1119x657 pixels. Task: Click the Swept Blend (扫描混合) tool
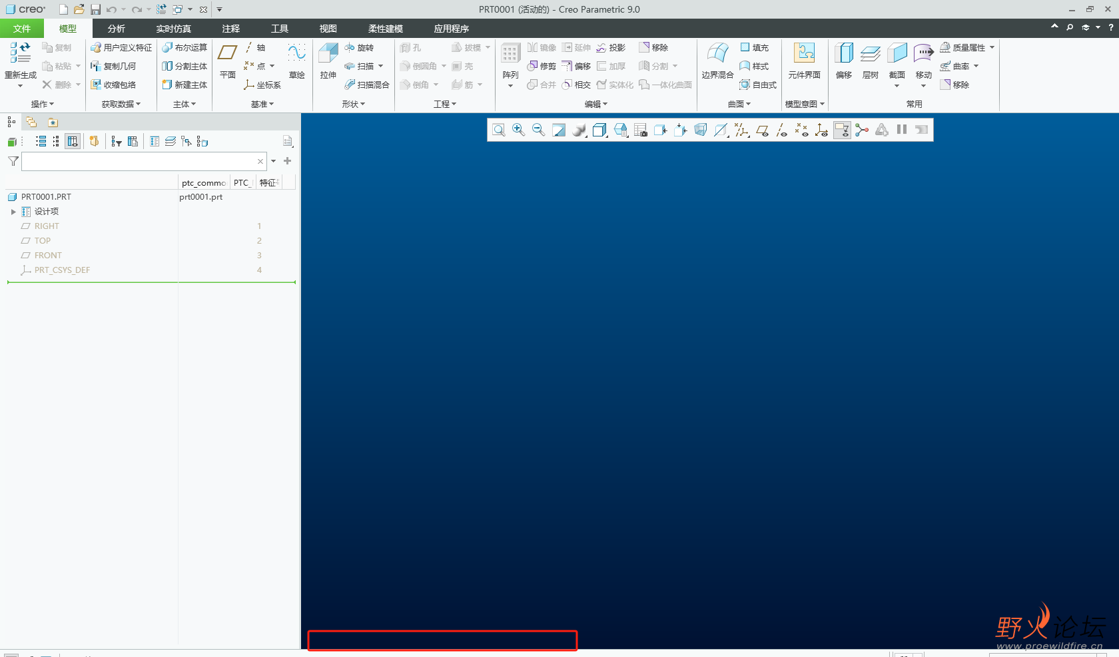[367, 85]
